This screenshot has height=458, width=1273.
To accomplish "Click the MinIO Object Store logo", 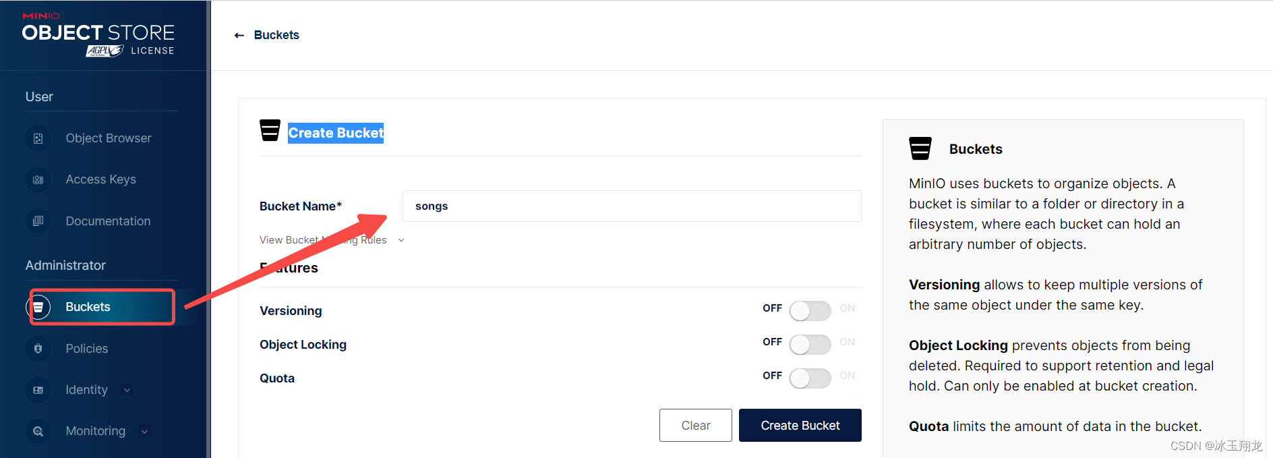I will 98,34.
